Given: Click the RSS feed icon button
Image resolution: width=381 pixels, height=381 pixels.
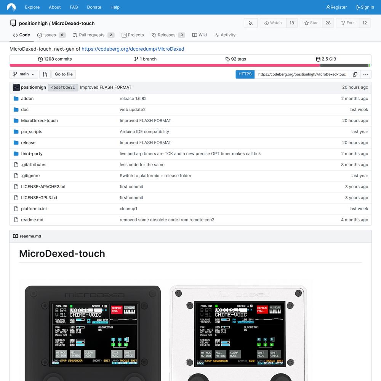Looking at the screenshot, I should pyautogui.click(x=251, y=23).
